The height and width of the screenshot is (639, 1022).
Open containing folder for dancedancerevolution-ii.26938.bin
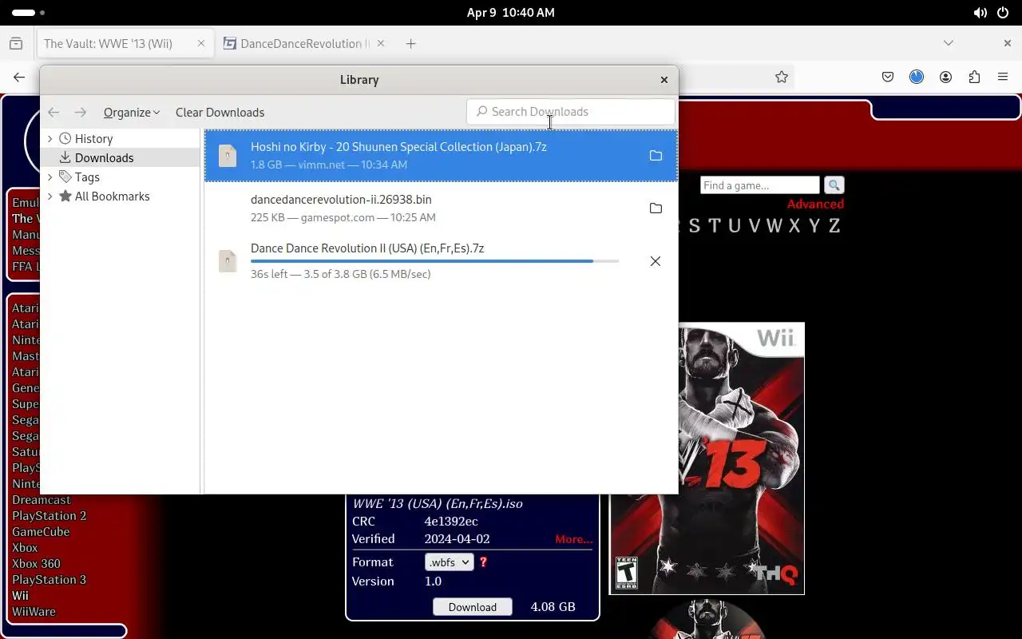click(656, 208)
